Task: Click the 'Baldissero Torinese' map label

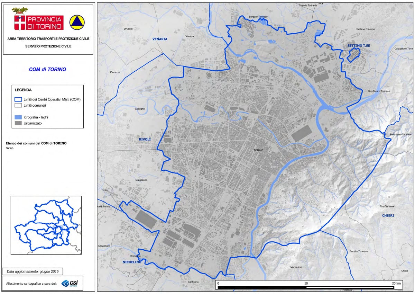Action: coord(400,134)
